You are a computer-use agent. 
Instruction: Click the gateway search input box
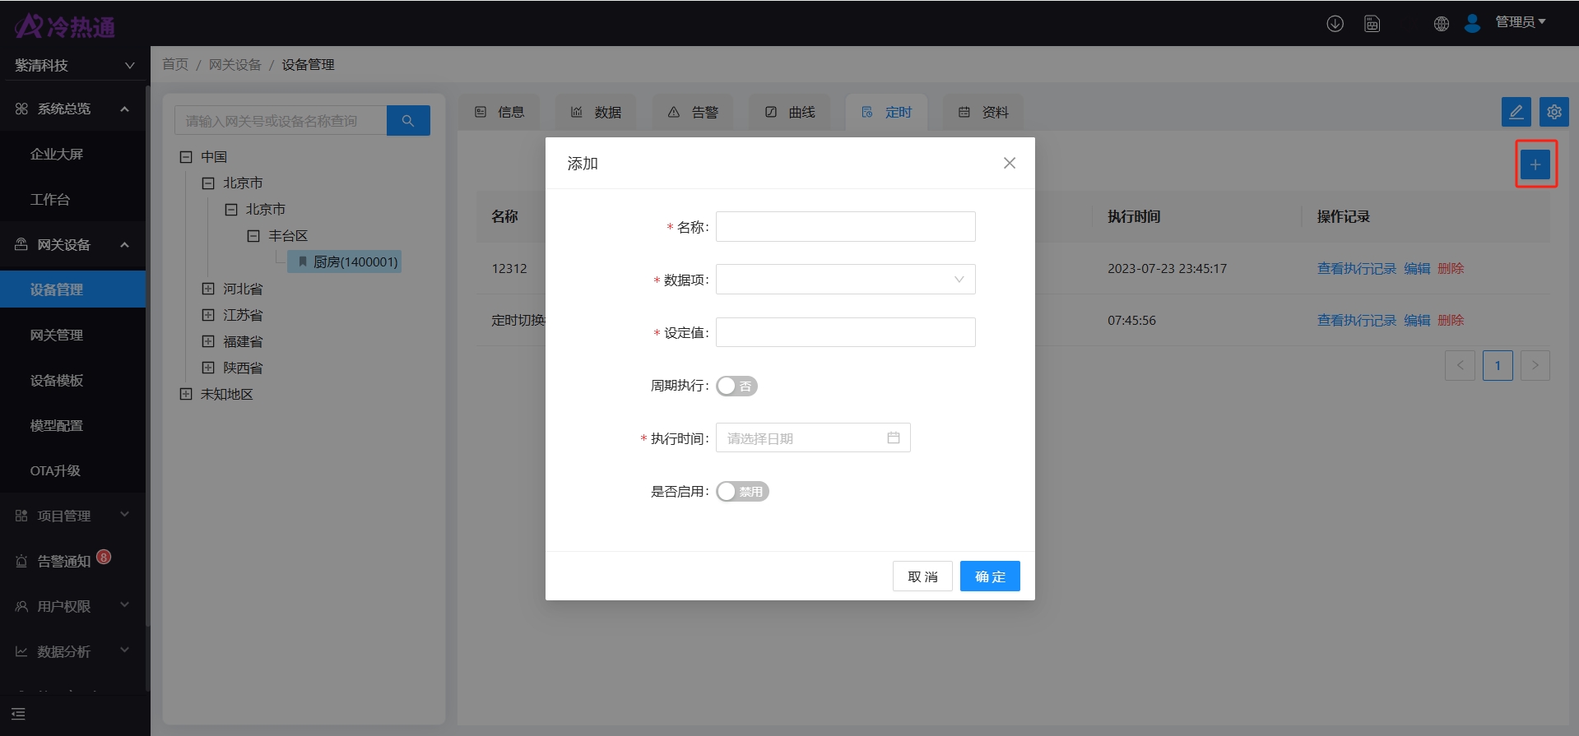click(x=281, y=121)
